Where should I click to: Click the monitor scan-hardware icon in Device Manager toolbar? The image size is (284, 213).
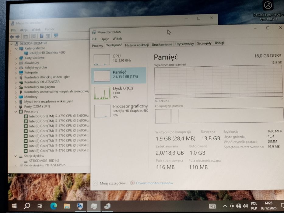(56, 35)
